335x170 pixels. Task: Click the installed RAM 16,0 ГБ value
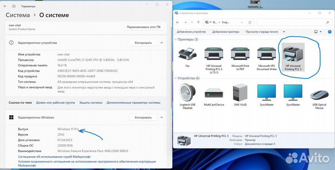(63, 65)
